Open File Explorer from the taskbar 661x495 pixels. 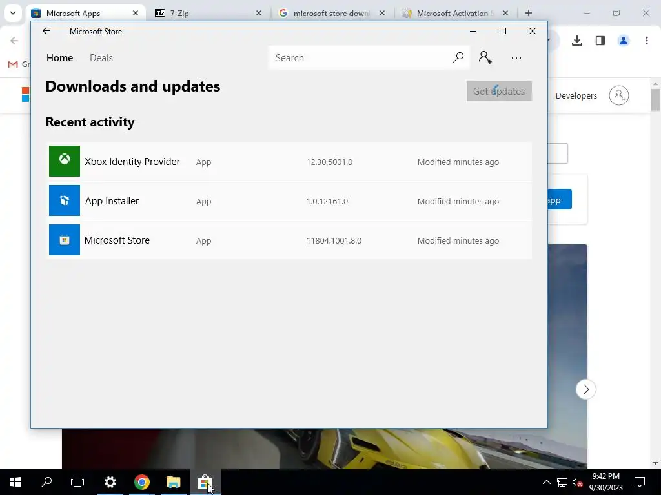173,482
